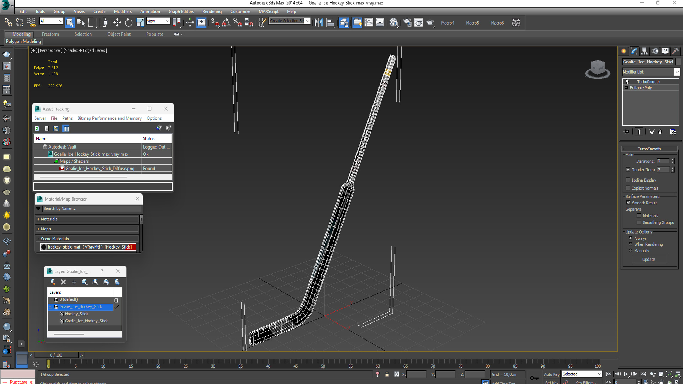Select the When Rendering radio option
Viewport: 683px width, 384px height.
click(630, 244)
